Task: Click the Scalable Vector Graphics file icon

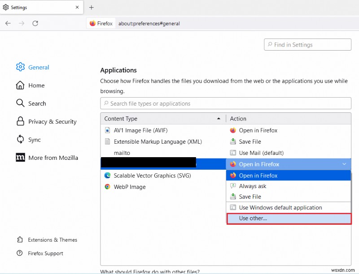Action: [x=108, y=176]
